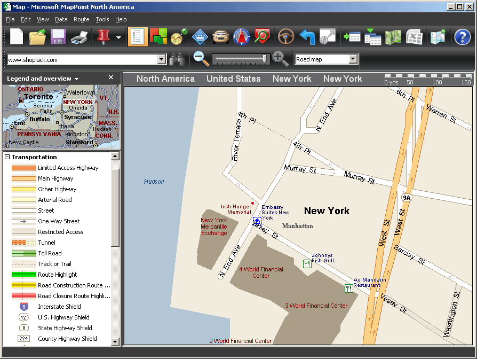This screenshot has width=477, height=359.
Task: Open a map file with the folder icon
Action: pos(37,37)
